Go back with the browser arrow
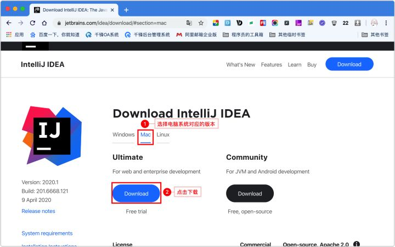 [9, 23]
